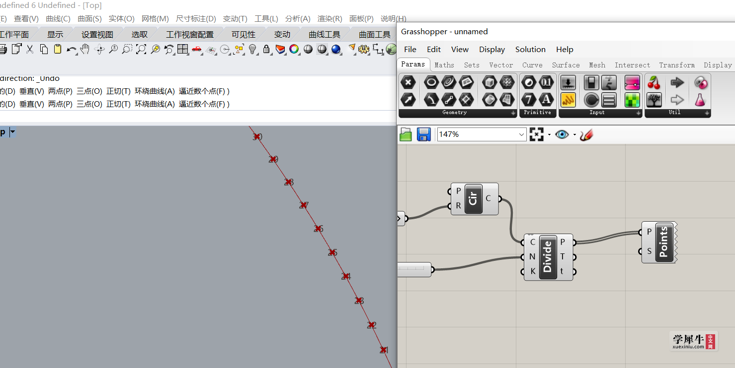Add a Gradient input component

(632, 82)
